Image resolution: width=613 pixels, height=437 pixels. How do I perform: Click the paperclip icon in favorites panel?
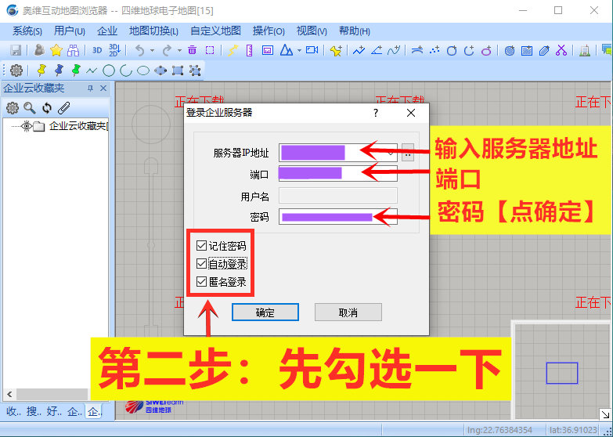(x=64, y=108)
